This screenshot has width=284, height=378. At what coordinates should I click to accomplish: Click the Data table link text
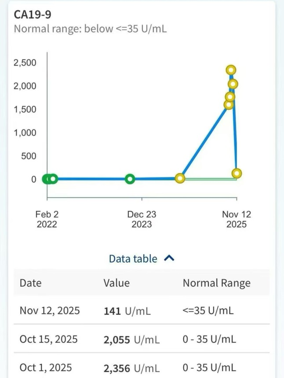point(133,259)
